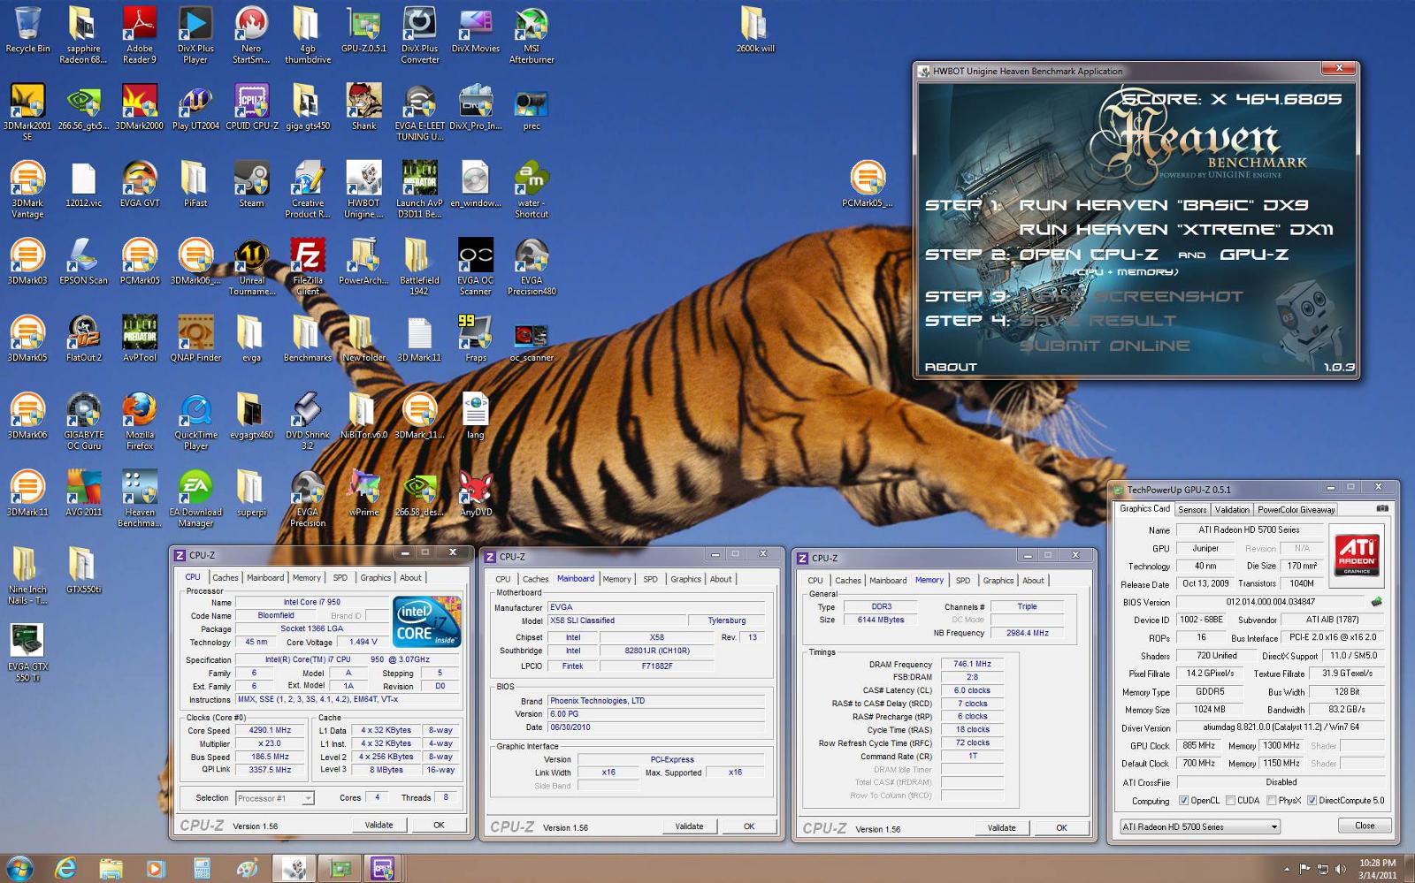Select GPU Clock 885 MHz field

click(1198, 746)
